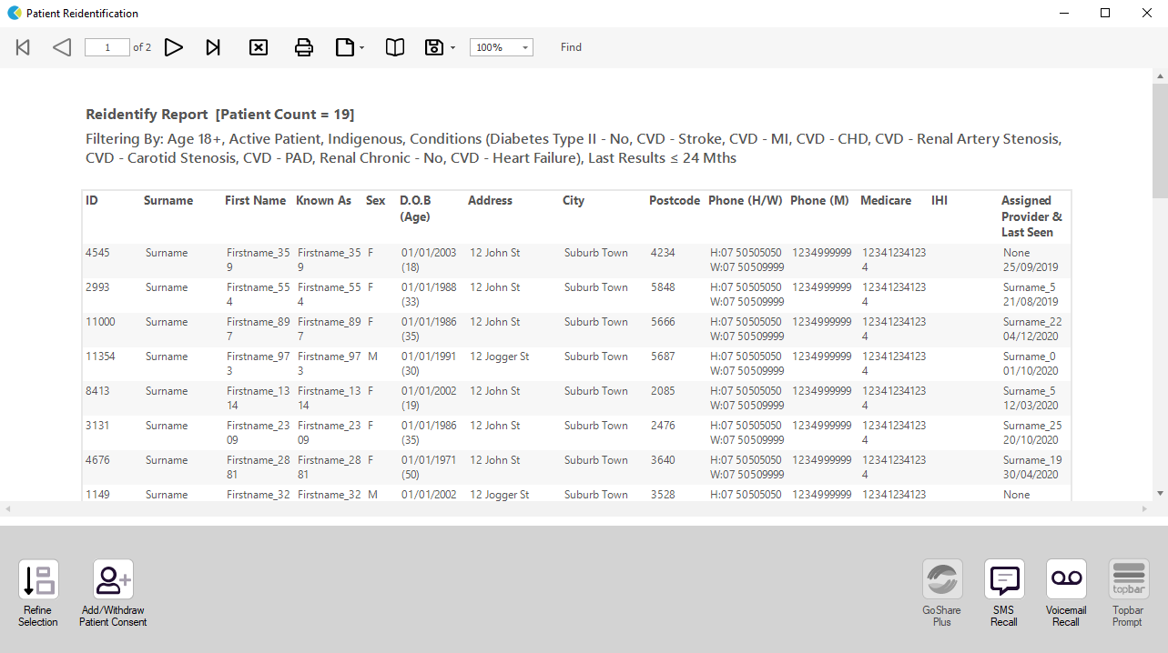The width and height of the screenshot is (1168, 653).
Task: Click patient ID 11000
Action: click(x=100, y=322)
